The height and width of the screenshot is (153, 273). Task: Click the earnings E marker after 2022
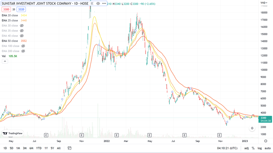(x=117, y=135)
